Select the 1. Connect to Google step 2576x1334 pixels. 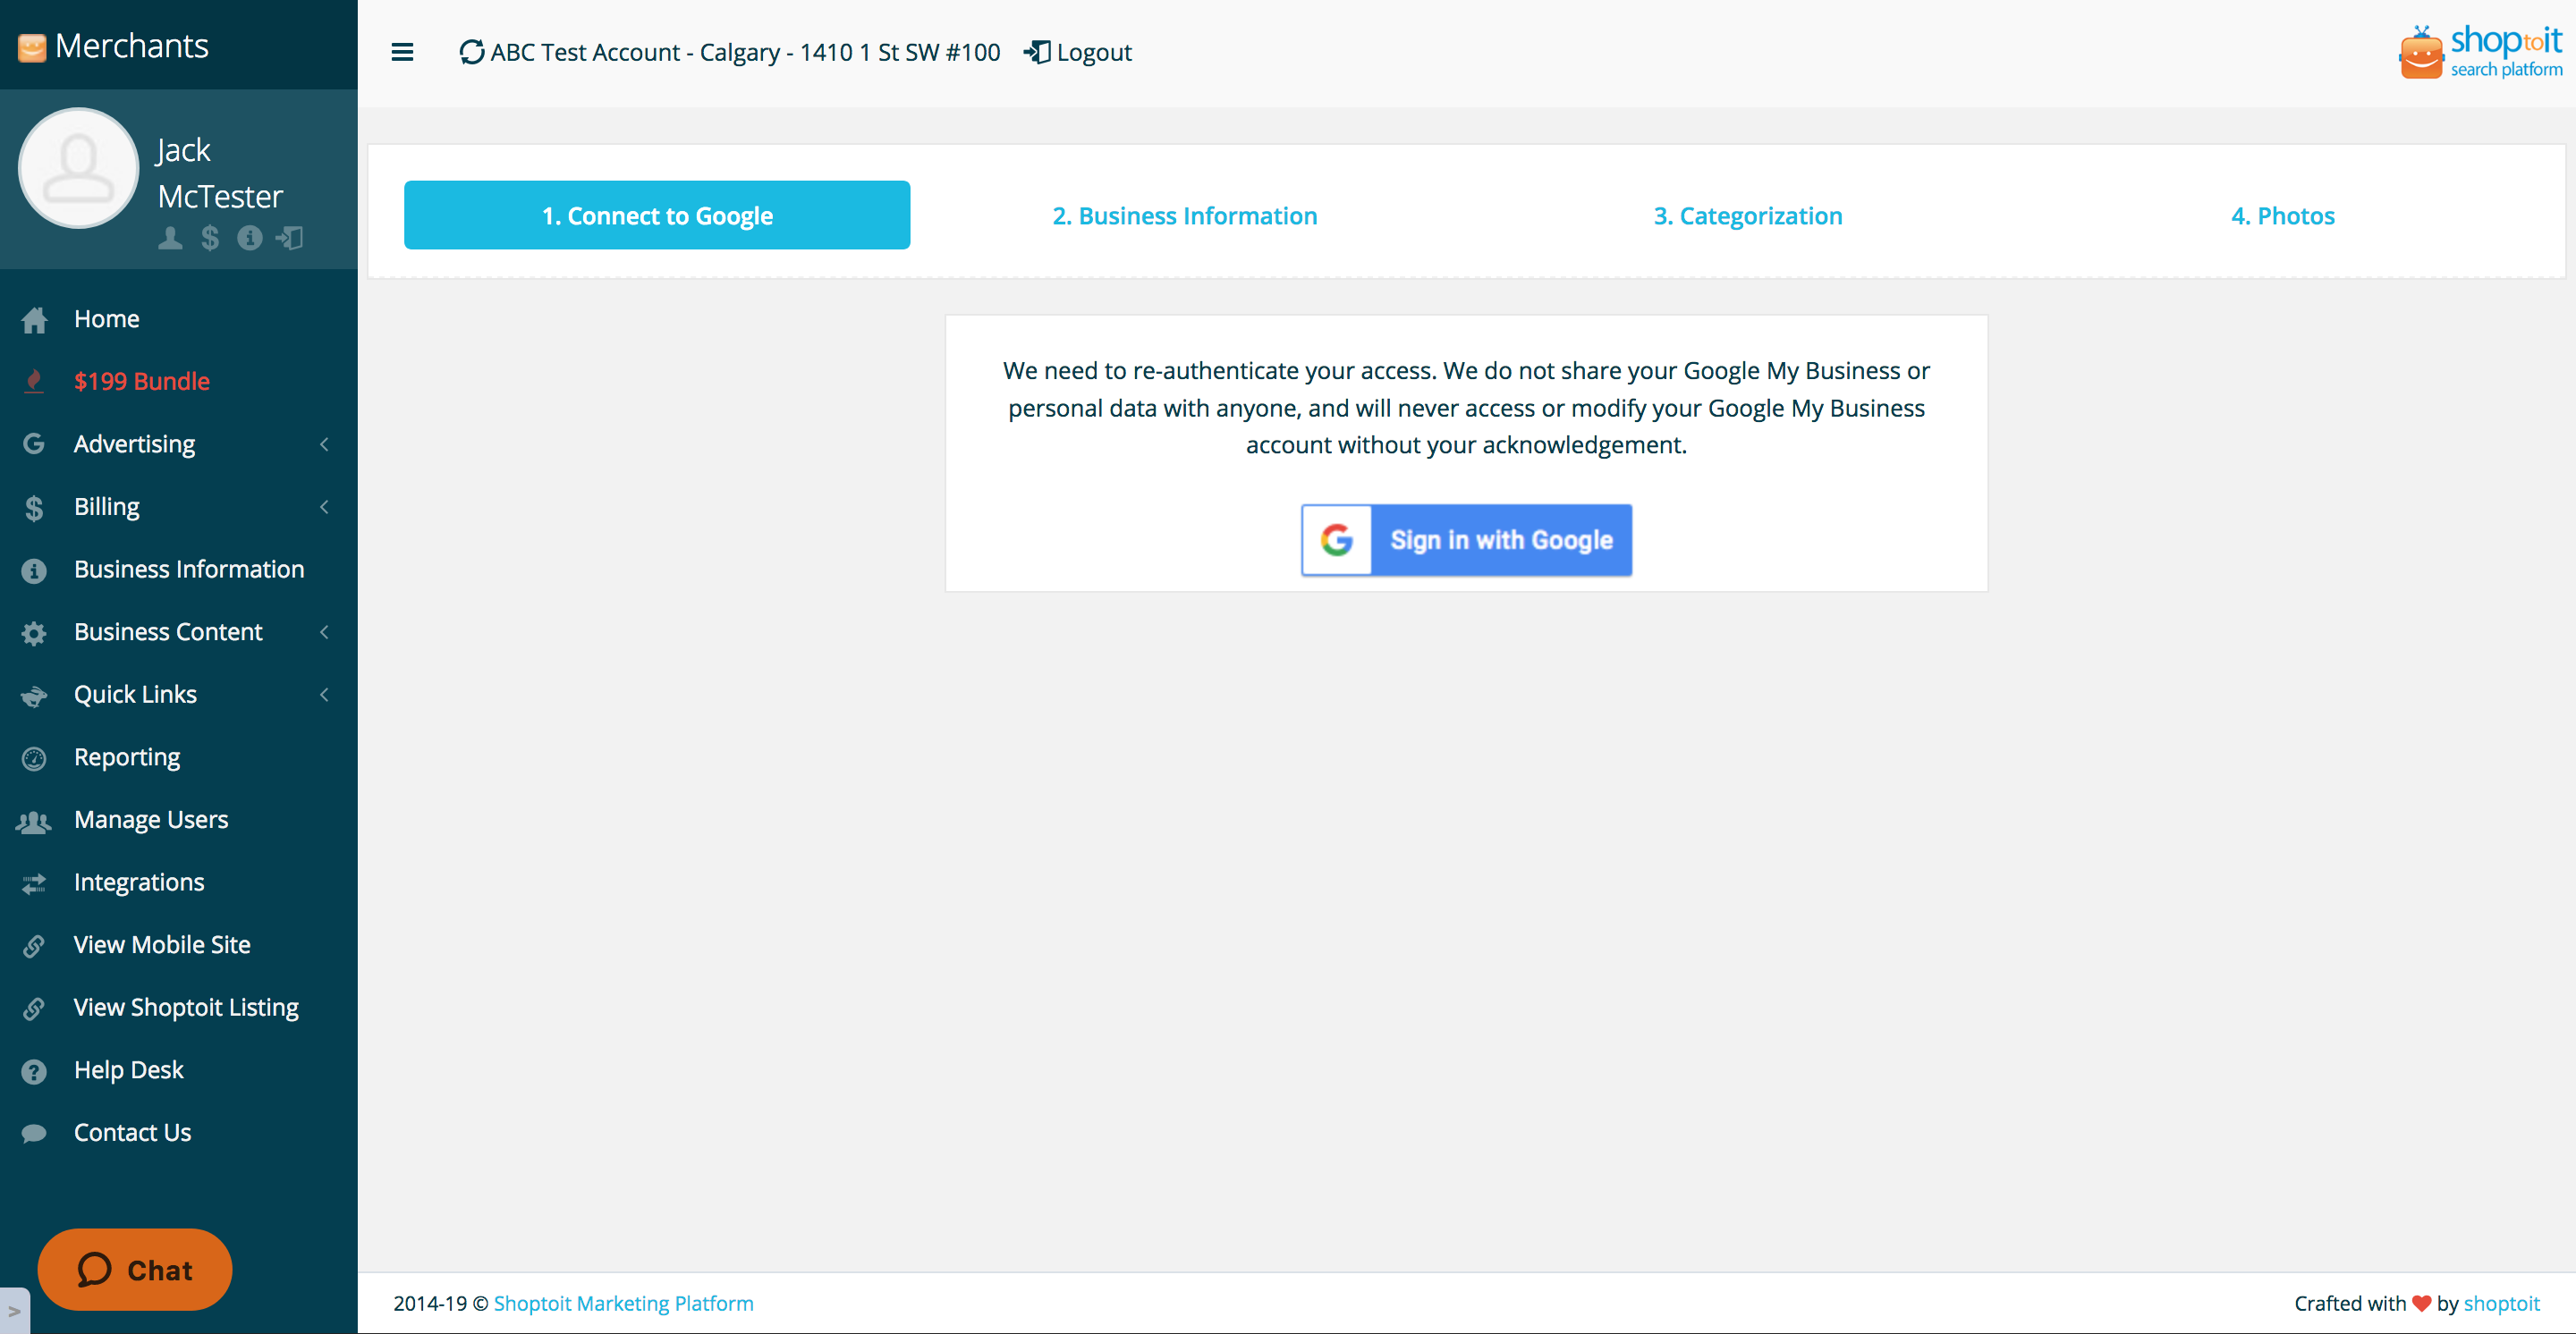point(657,215)
